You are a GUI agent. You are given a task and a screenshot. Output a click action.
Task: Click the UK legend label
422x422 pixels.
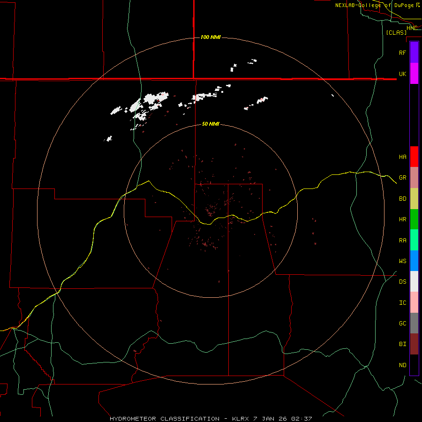click(x=402, y=74)
